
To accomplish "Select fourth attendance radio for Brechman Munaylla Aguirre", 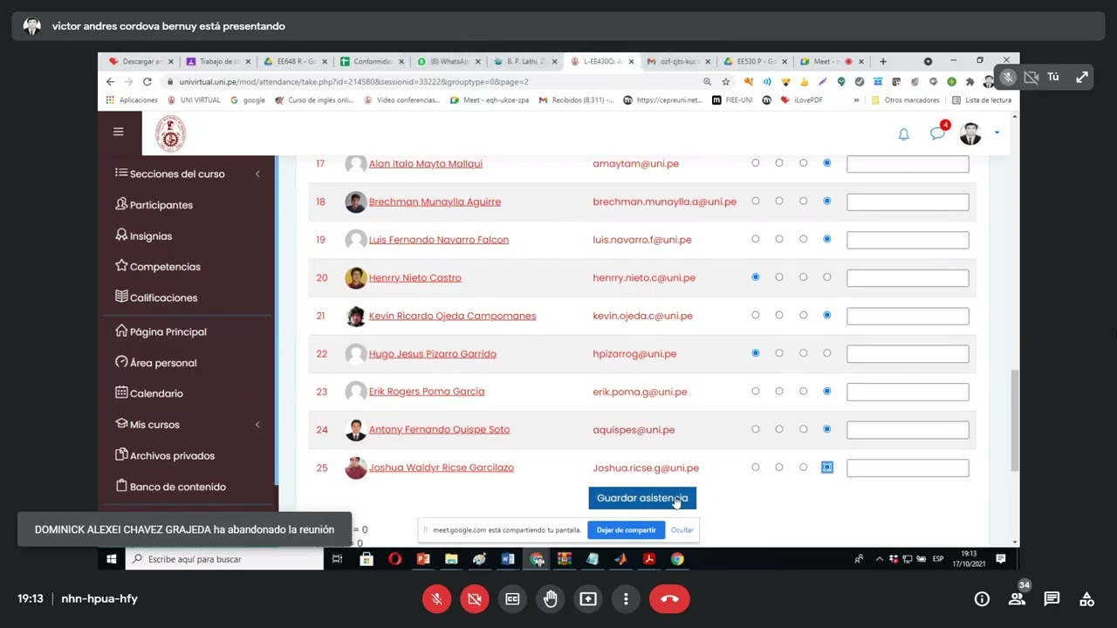I will pos(827,201).
